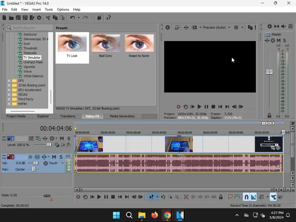Click Preview on External Monitor icon

[x=177, y=27]
